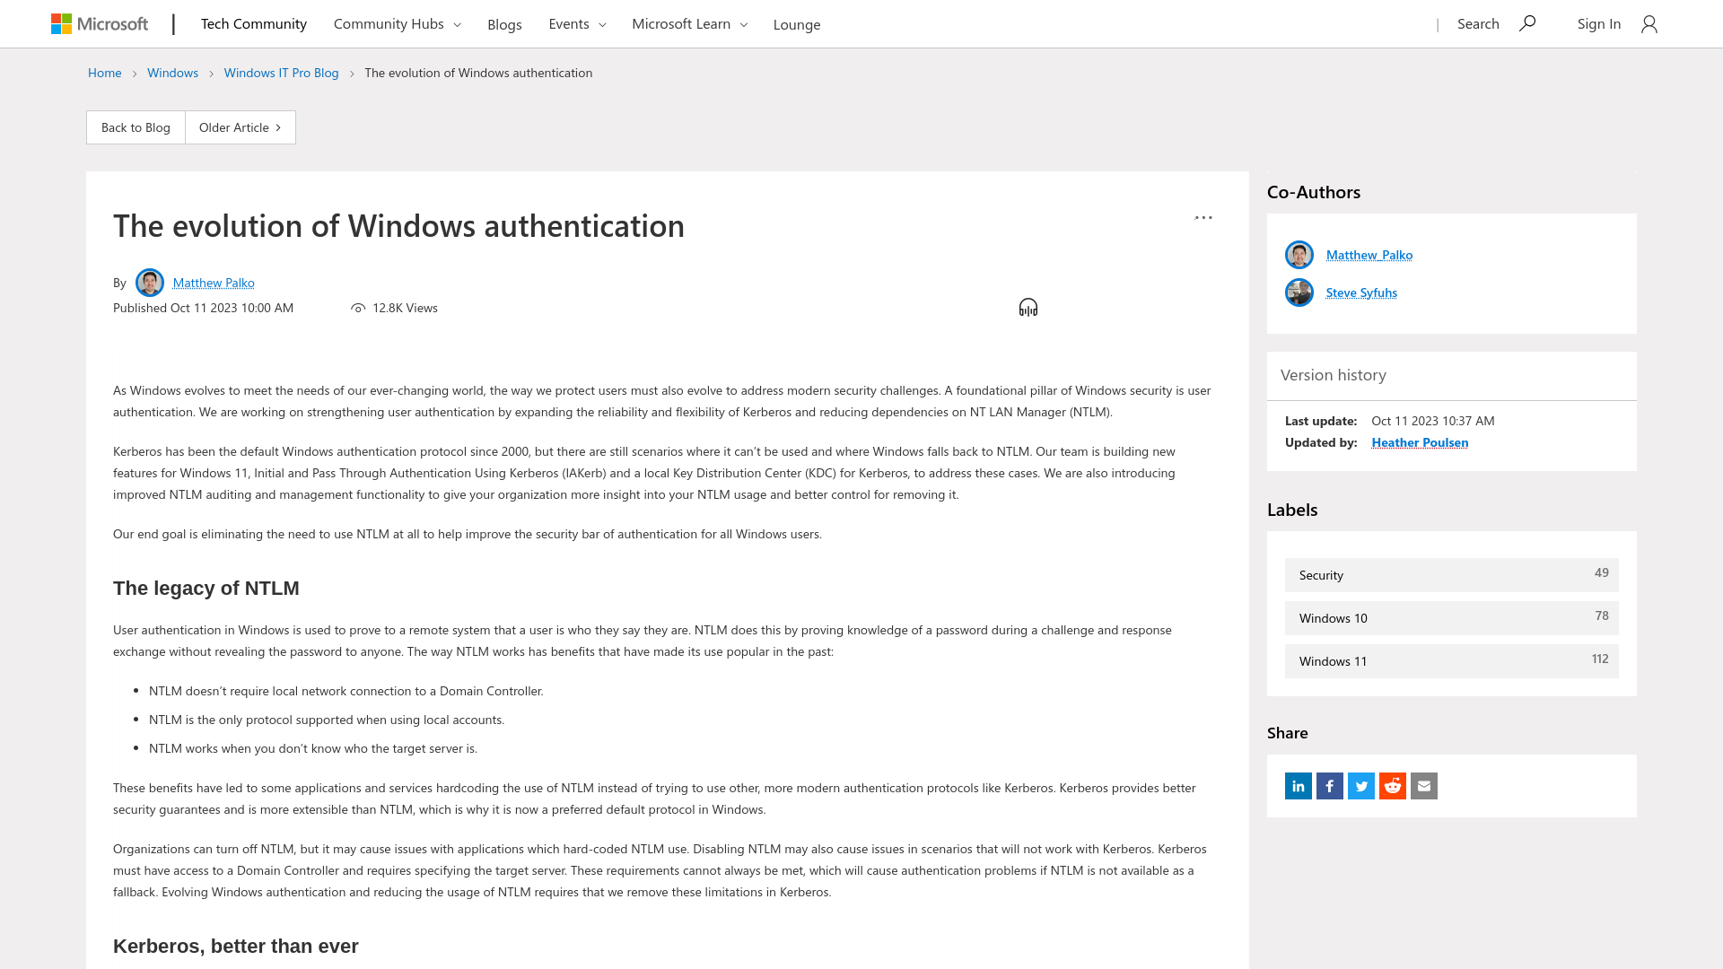Click the Sign In user icon
Screen dimensions: 1723x969
(x=1649, y=24)
